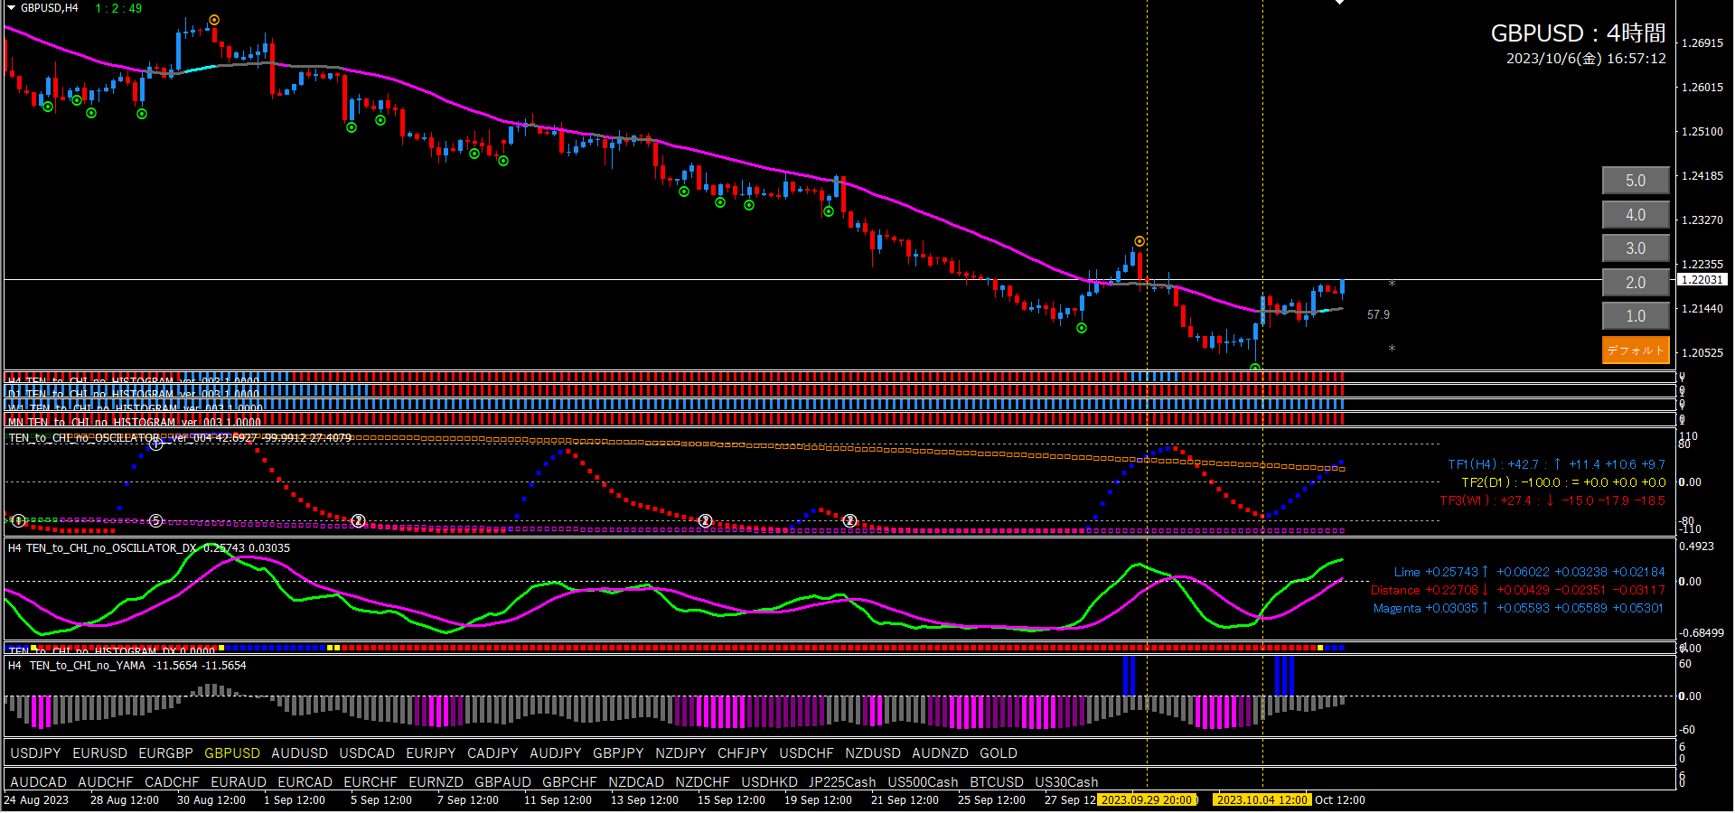Load the NZDJPY symbol

680,753
